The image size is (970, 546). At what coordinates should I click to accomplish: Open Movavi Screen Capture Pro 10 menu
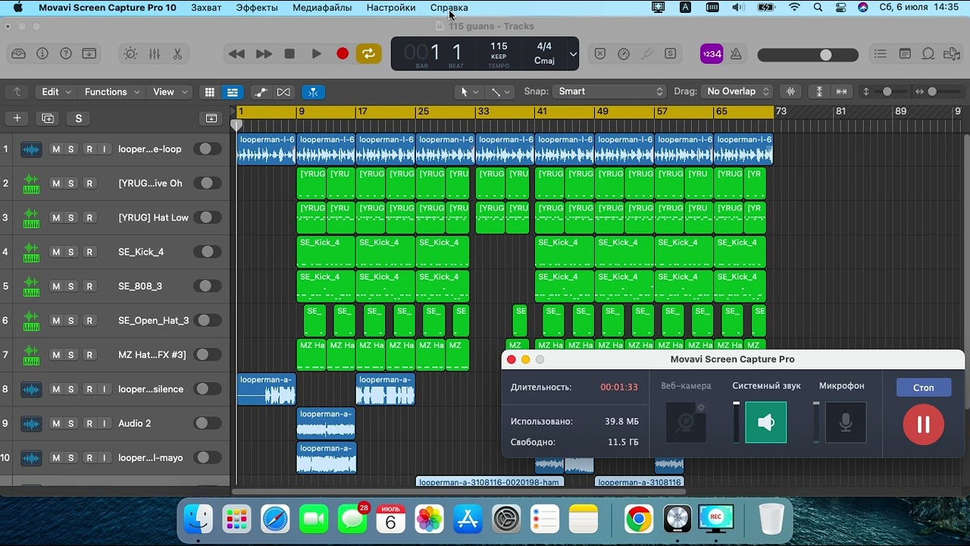(x=108, y=8)
